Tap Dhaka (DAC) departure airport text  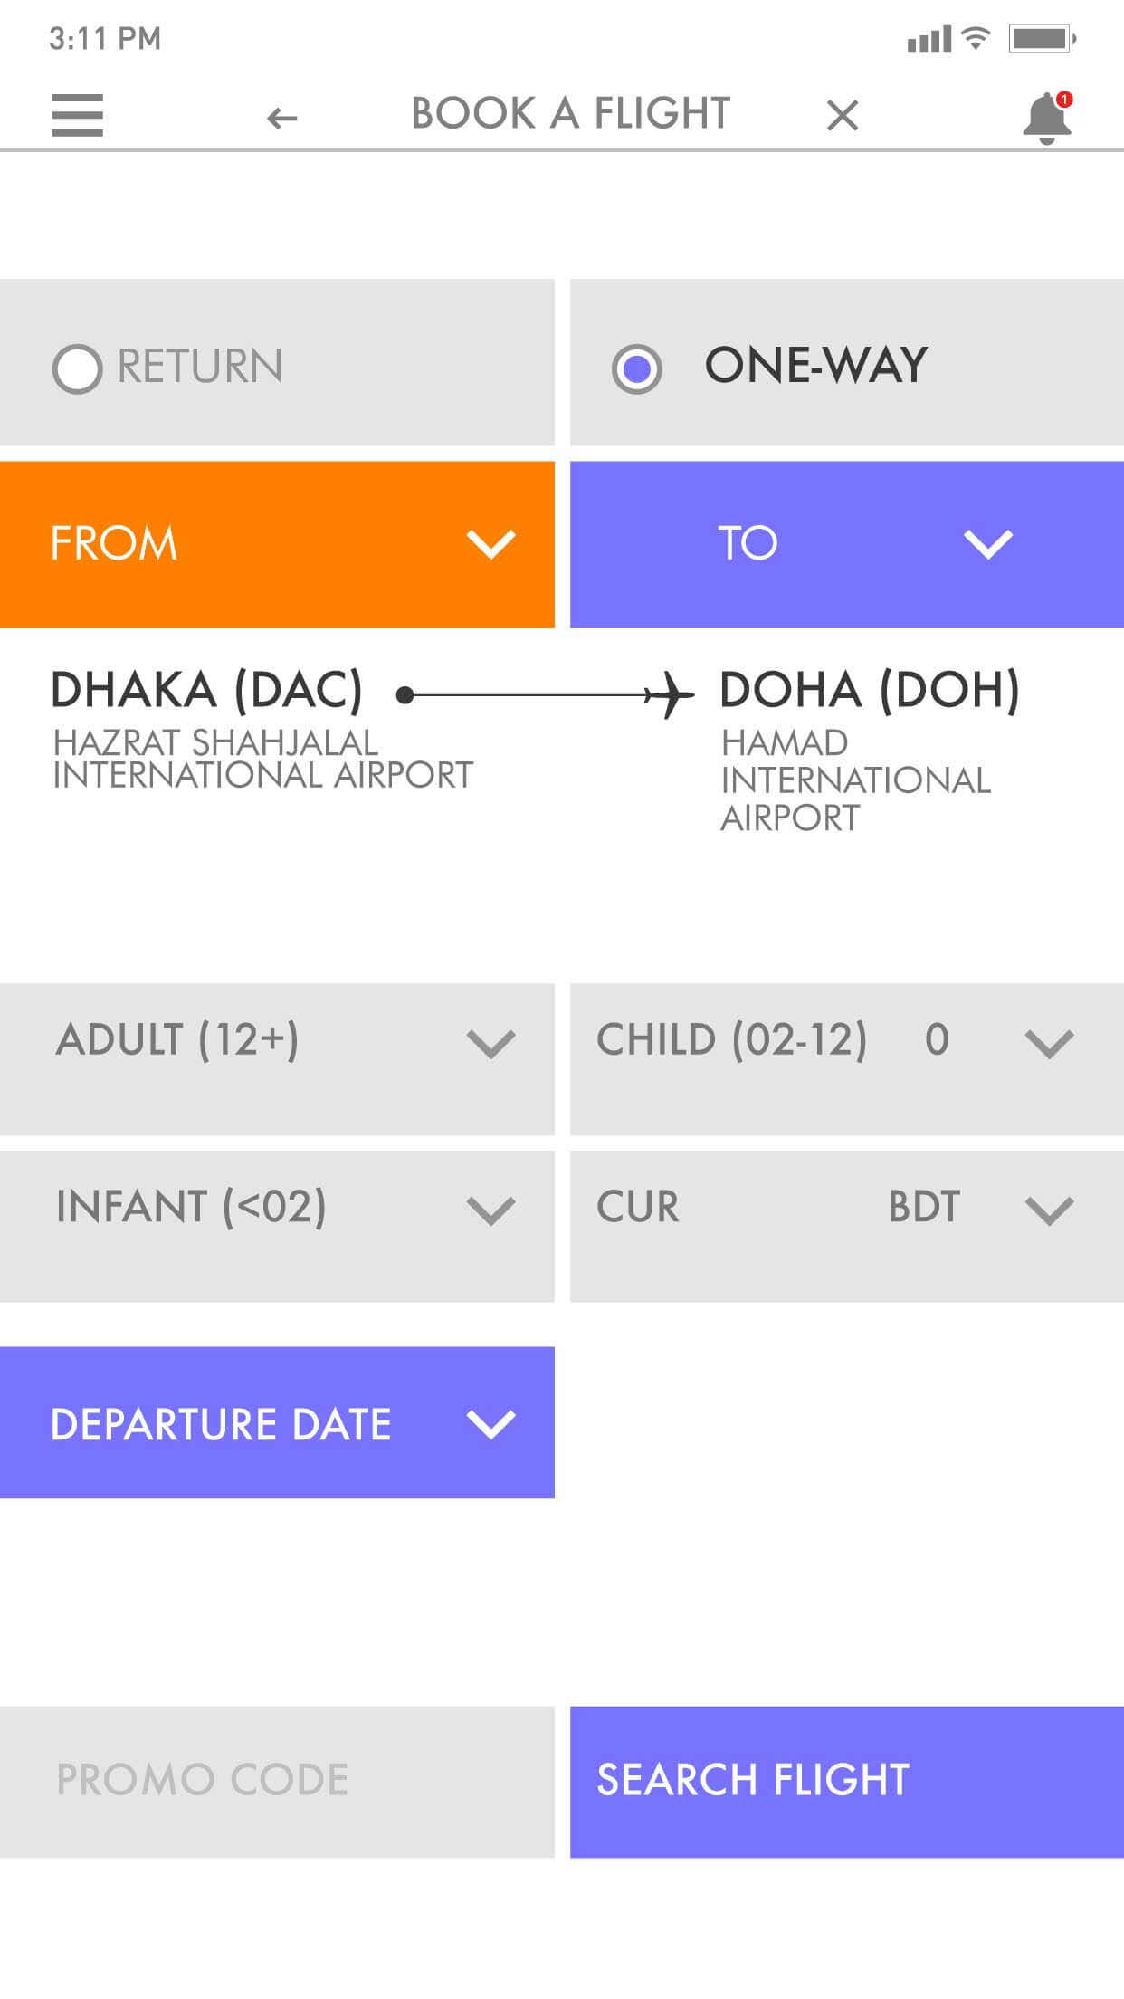pos(207,690)
